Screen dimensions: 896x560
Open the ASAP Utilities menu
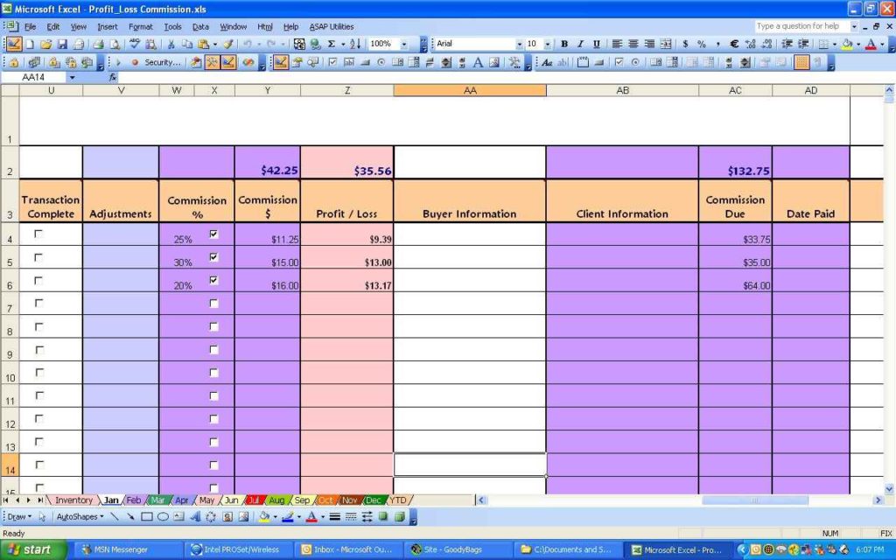332,27
